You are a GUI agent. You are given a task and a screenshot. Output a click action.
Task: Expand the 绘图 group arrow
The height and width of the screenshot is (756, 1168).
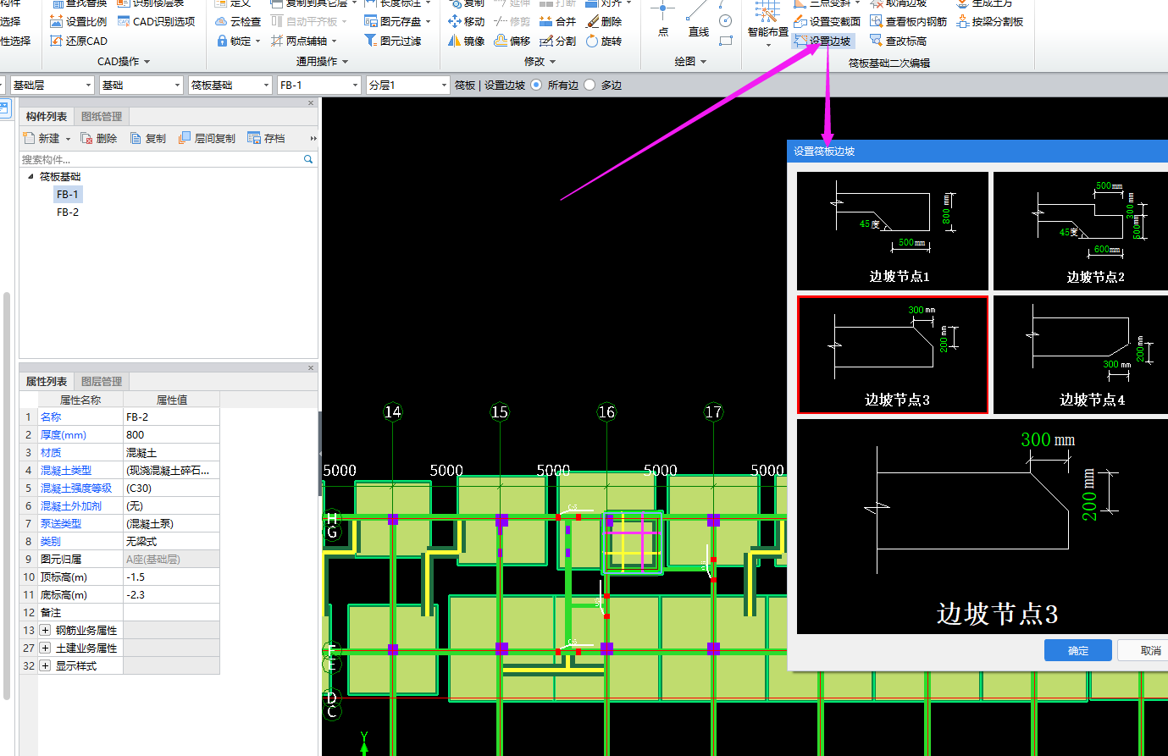click(x=703, y=62)
